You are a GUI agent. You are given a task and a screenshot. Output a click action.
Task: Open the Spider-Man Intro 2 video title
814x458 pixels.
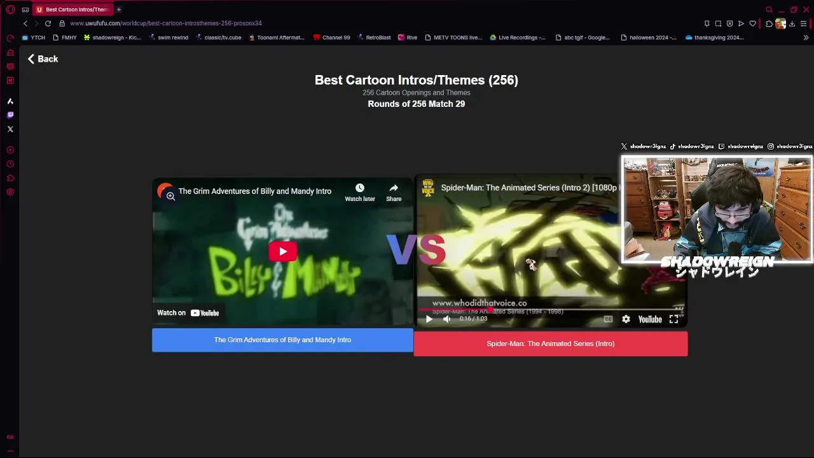[530, 188]
